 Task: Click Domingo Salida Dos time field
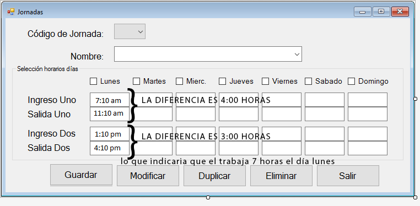[x=368, y=148]
